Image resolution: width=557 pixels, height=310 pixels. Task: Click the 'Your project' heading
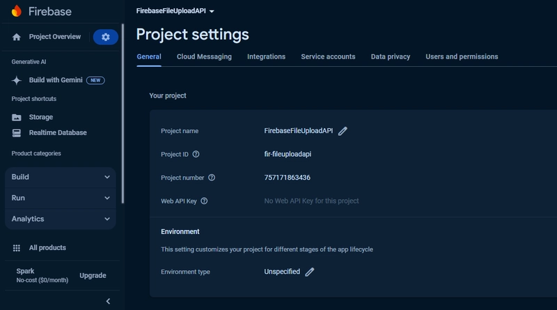[x=168, y=96]
